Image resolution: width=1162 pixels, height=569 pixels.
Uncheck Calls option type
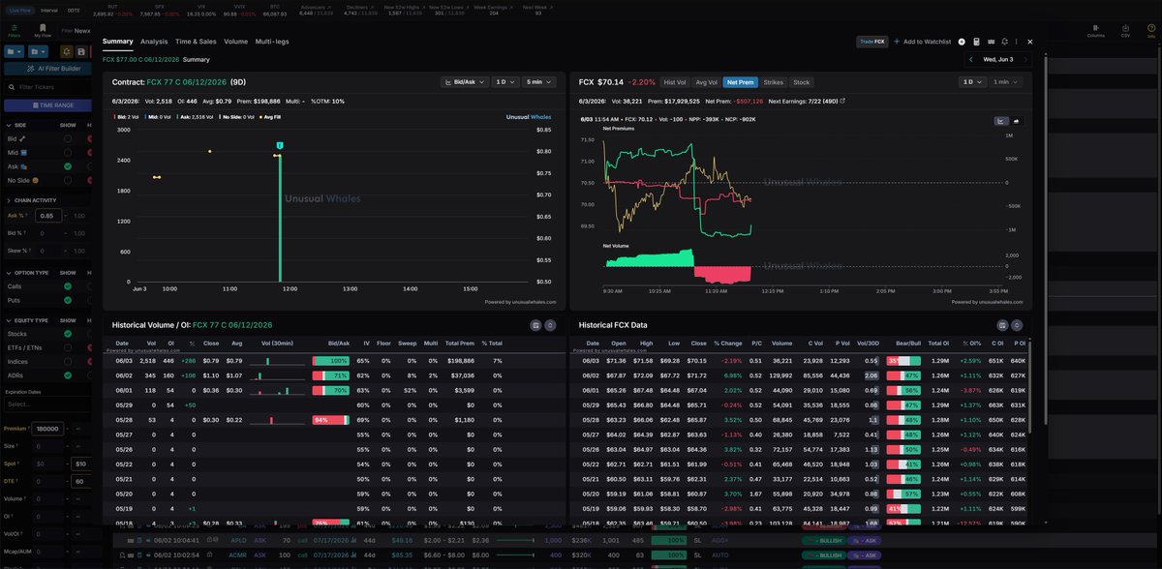68,286
